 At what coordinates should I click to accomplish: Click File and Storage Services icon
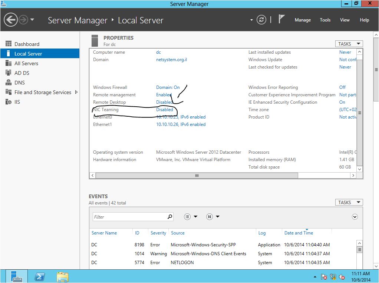click(x=9, y=92)
